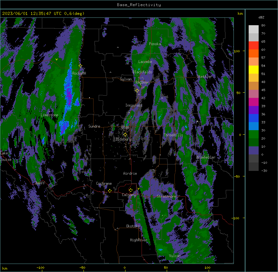The width and height of the screenshot is (278, 272).
Task: Click the asterisk marker above Limestone
Action: coord(49,112)
